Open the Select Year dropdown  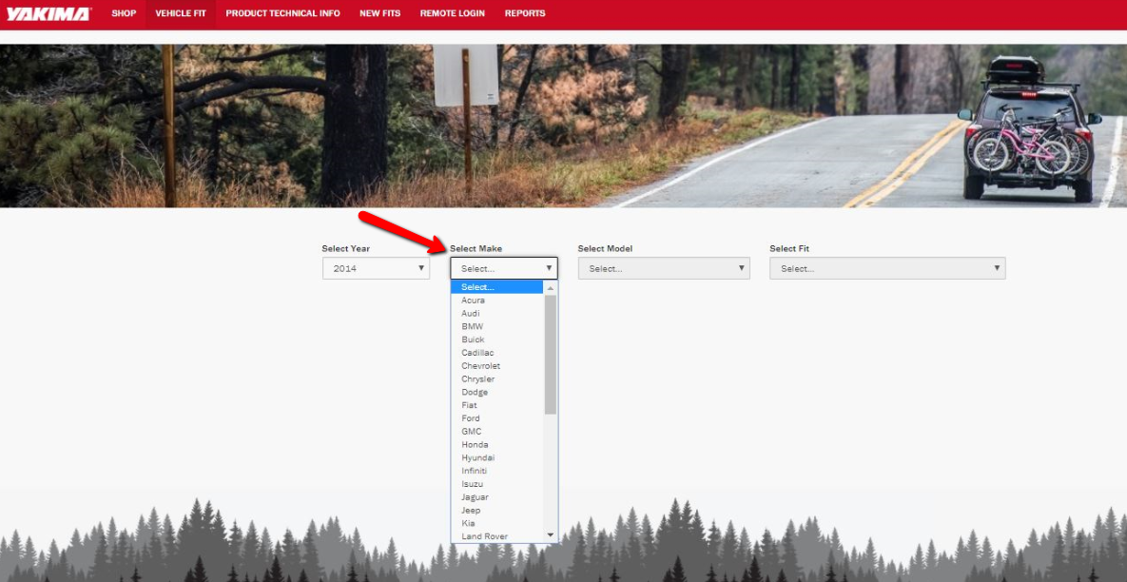[376, 268]
